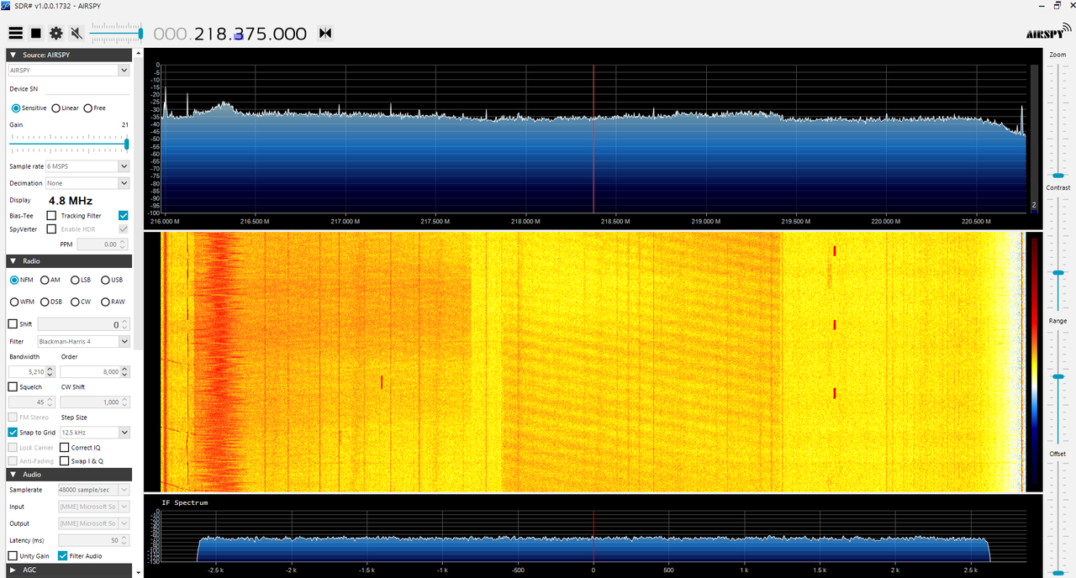Open the configuration gear settings
Screen dimensions: 1076x578
[56, 34]
